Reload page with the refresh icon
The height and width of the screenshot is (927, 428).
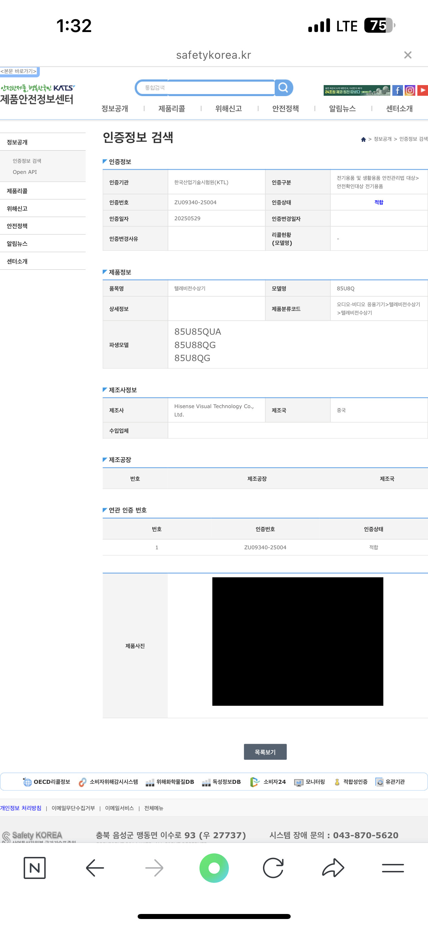click(x=273, y=868)
